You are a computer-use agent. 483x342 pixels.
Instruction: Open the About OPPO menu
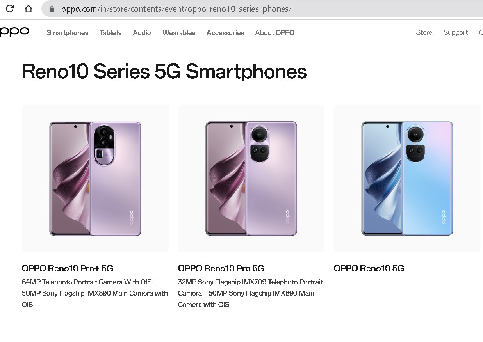click(x=274, y=33)
